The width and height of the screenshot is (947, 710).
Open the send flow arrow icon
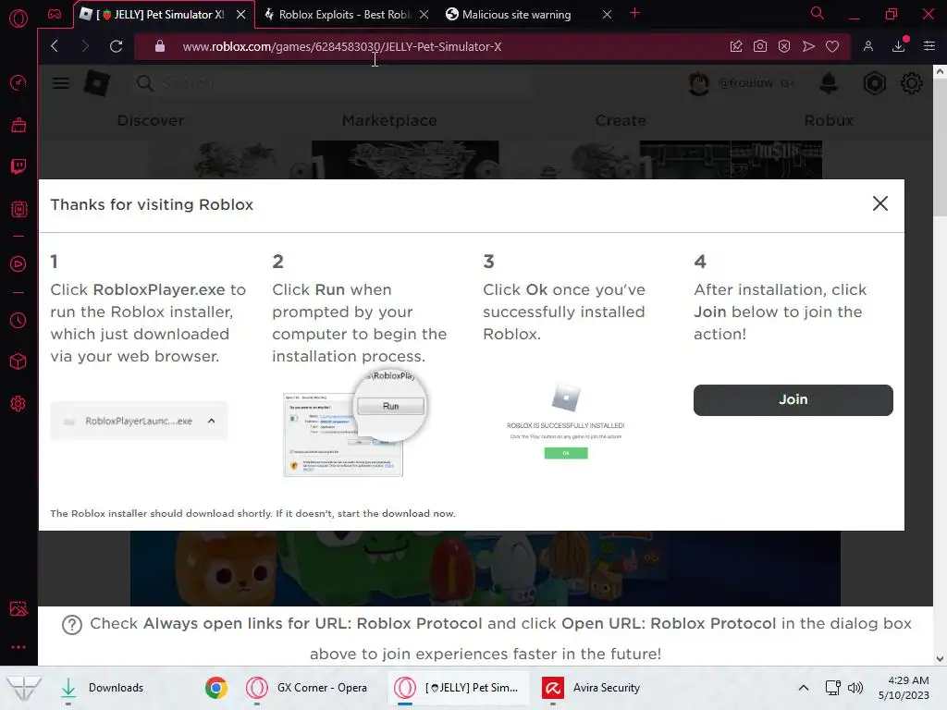808,46
